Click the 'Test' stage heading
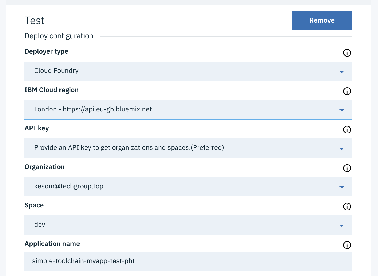 coord(35,21)
